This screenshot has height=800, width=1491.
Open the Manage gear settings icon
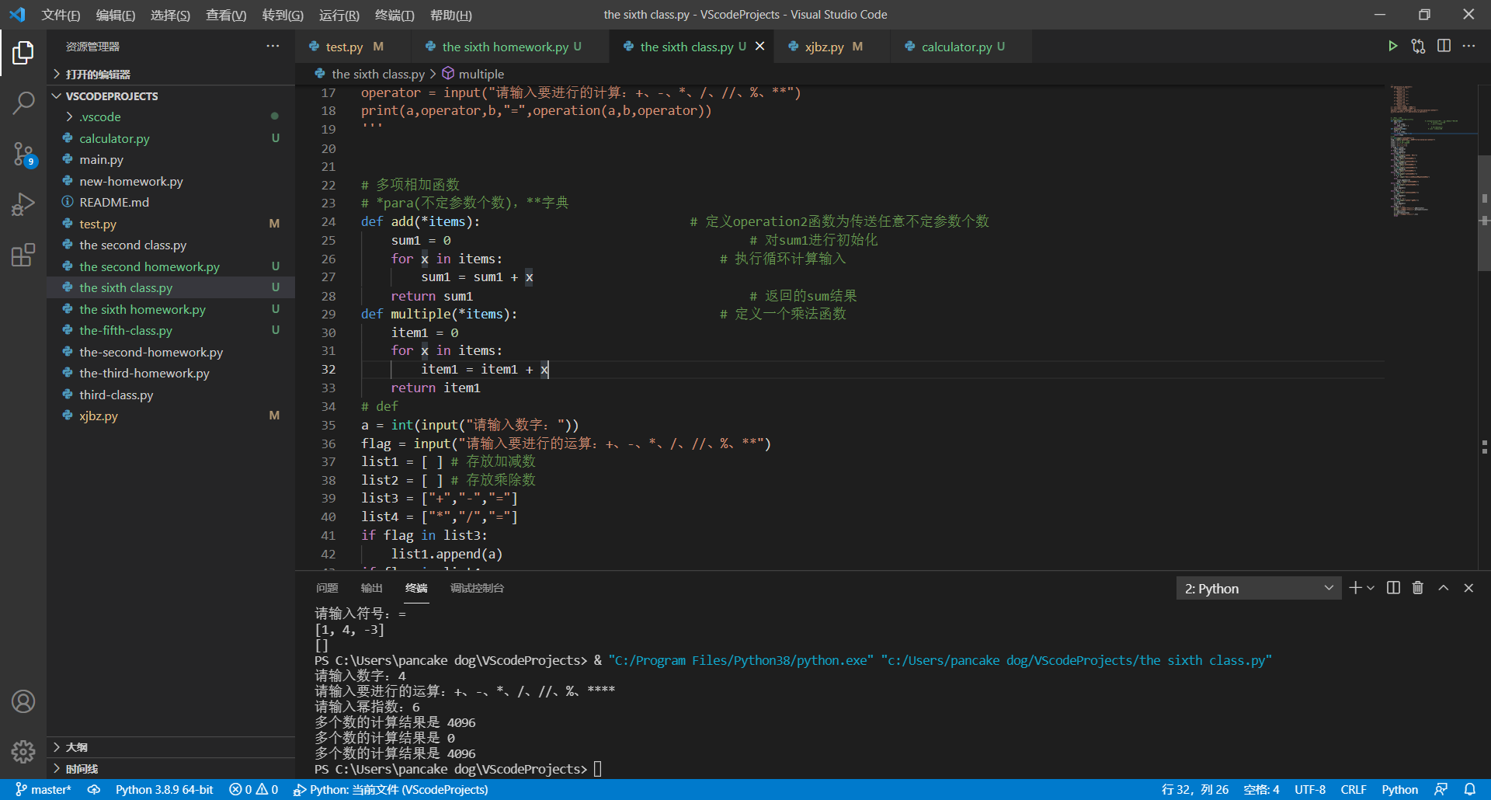[x=23, y=751]
